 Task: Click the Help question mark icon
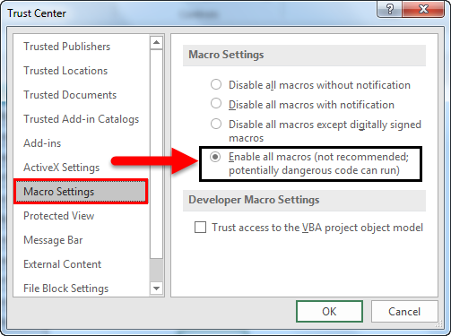pyautogui.click(x=389, y=9)
